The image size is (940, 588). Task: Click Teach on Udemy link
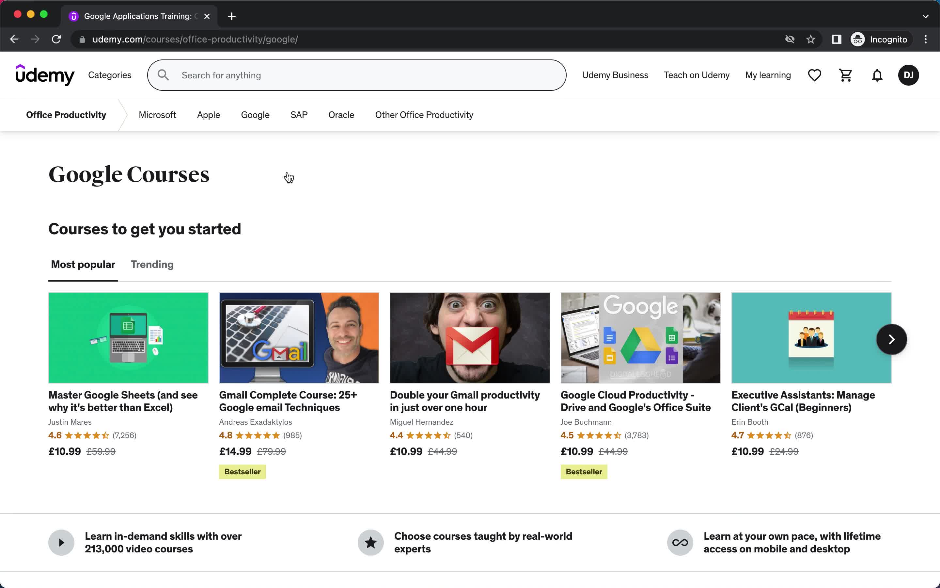[x=697, y=74]
